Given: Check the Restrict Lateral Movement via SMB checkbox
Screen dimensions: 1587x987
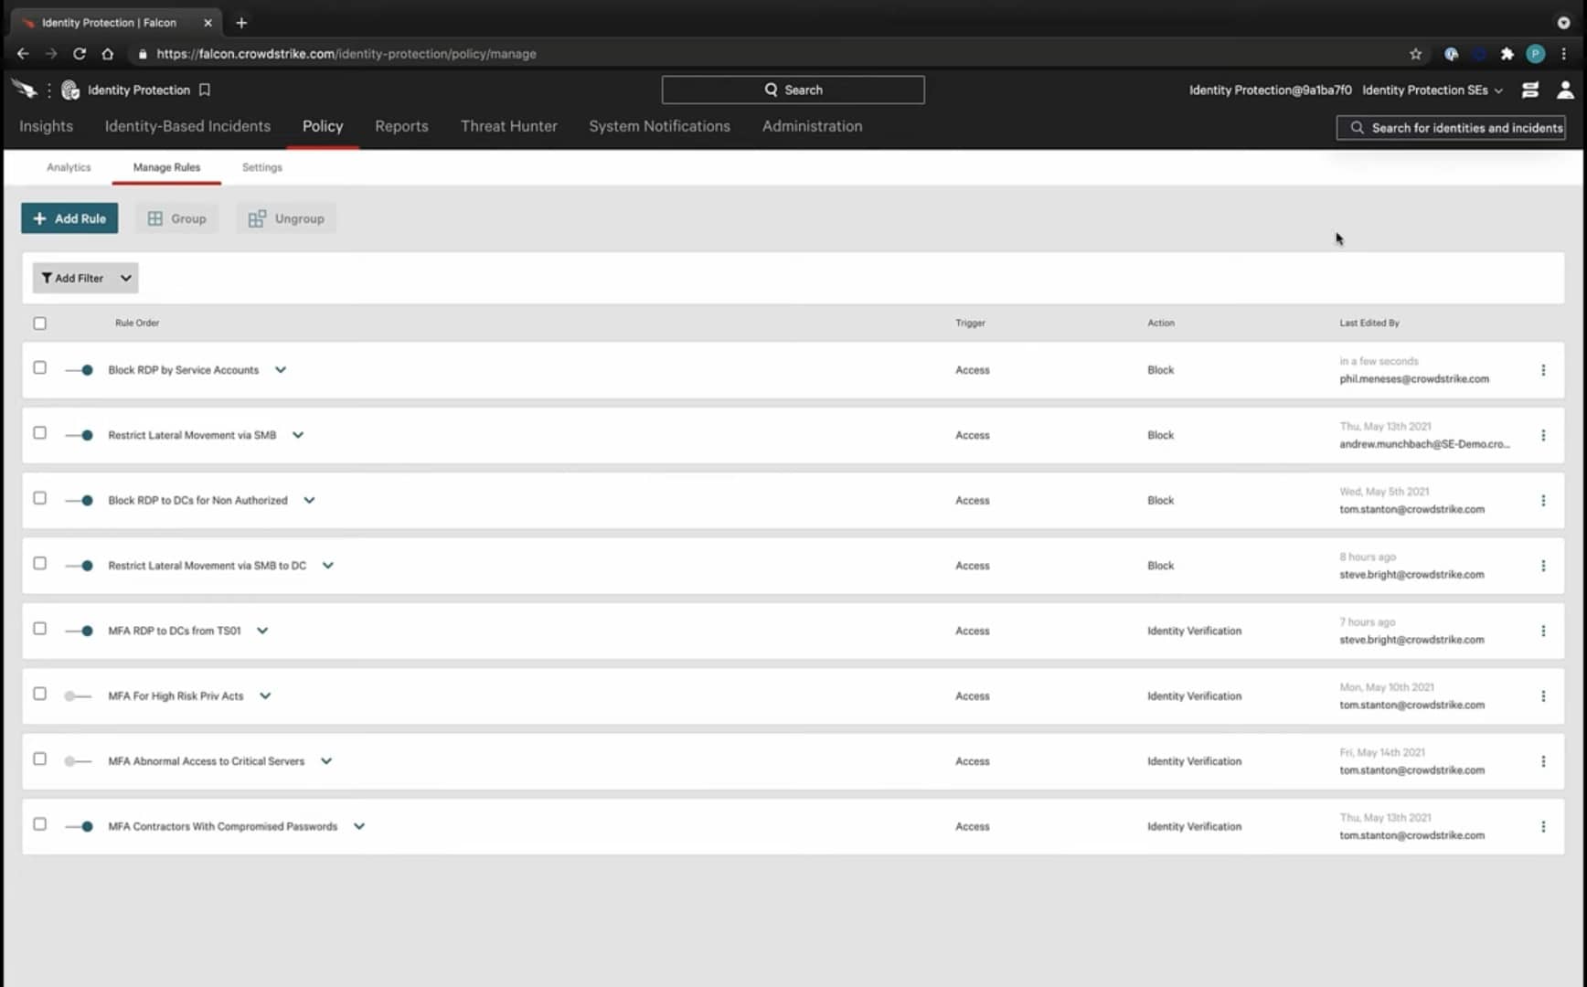Looking at the screenshot, I should pos(39,432).
